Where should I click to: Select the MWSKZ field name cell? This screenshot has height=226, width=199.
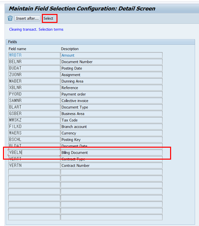click(34, 120)
